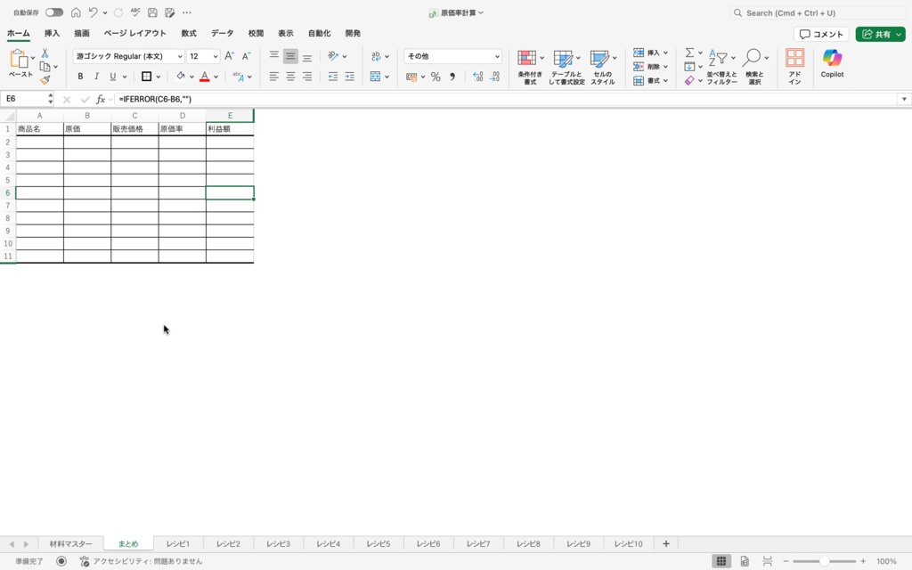
Task: Open the 数式 ribbon tab
Action: point(189,33)
